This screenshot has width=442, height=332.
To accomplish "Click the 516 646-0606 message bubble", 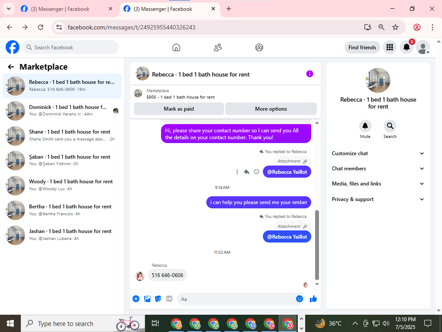I will click(167, 275).
